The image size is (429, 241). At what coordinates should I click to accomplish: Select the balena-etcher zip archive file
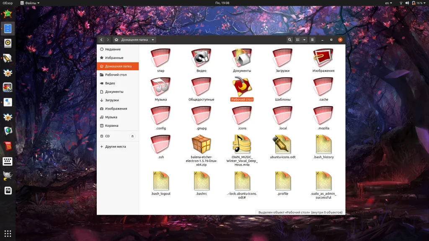tap(201, 144)
